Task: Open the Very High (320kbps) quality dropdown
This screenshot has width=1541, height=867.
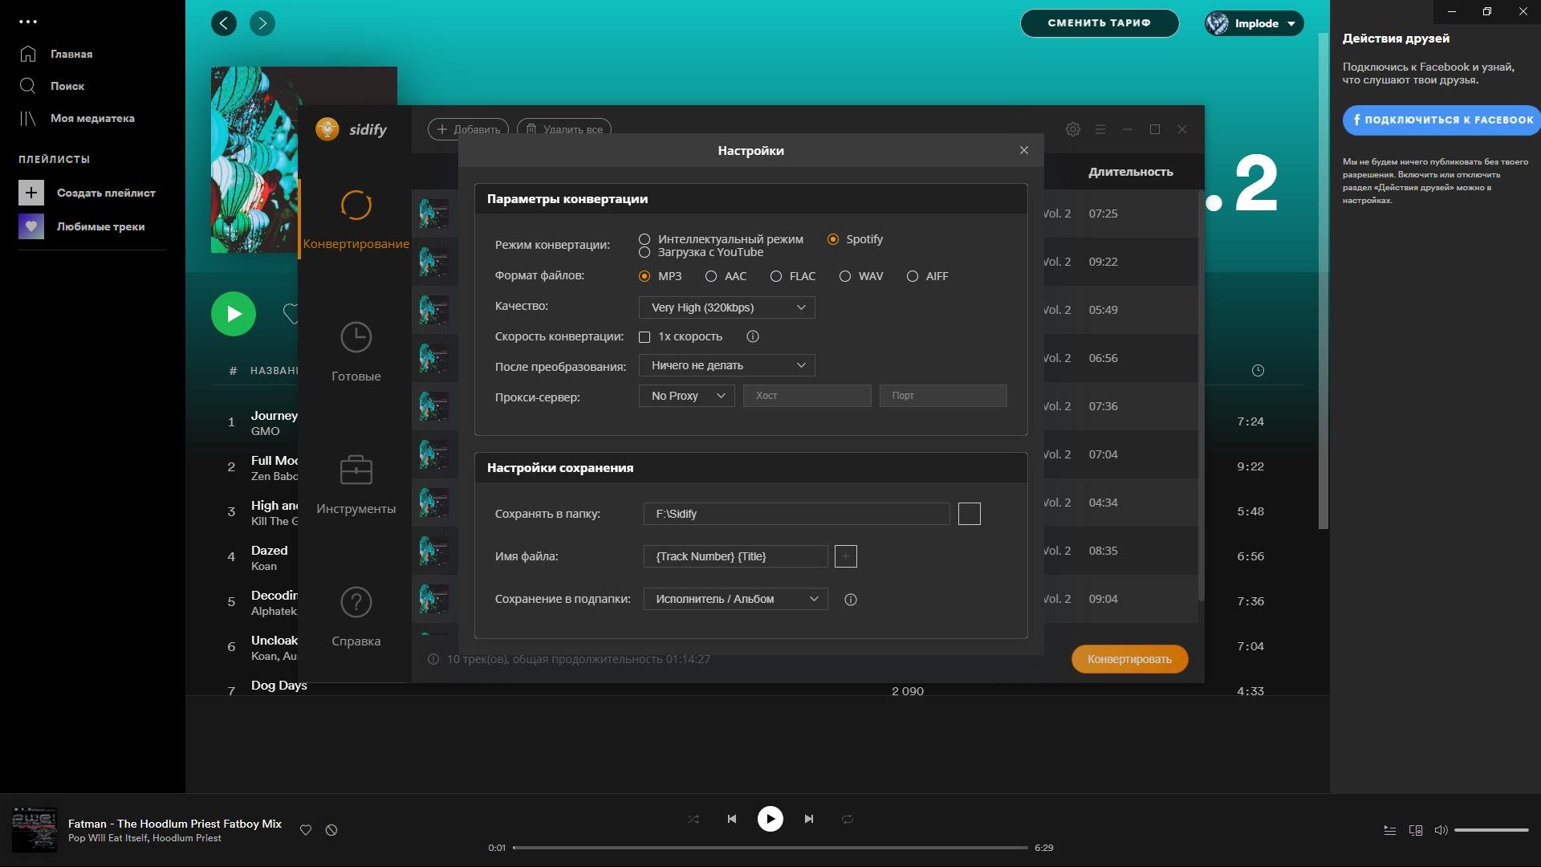Action: (x=726, y=307)
